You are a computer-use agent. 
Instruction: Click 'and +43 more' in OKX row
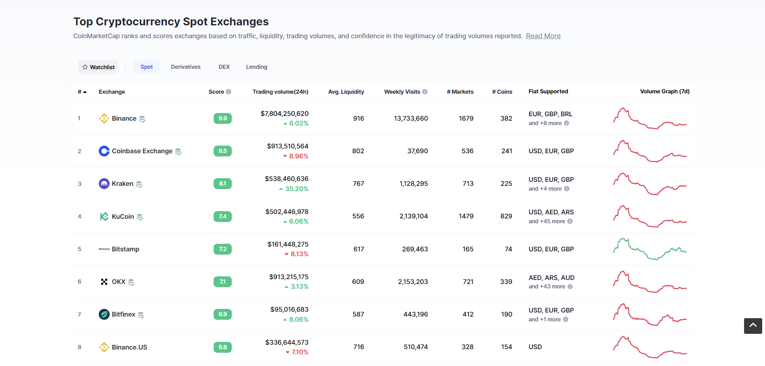[547, 286]
